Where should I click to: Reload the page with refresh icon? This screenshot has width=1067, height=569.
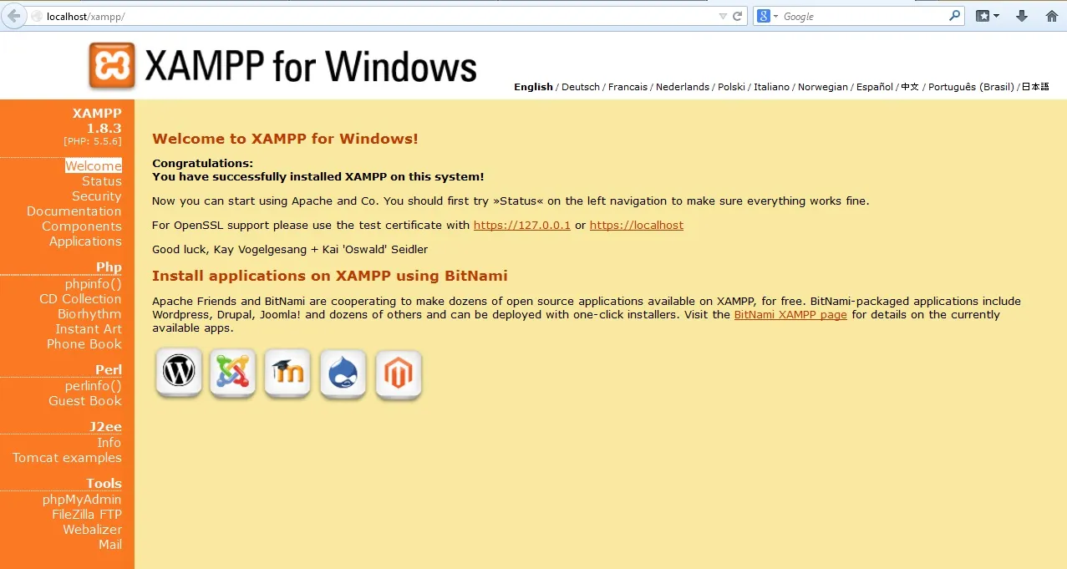pos(737,16)
